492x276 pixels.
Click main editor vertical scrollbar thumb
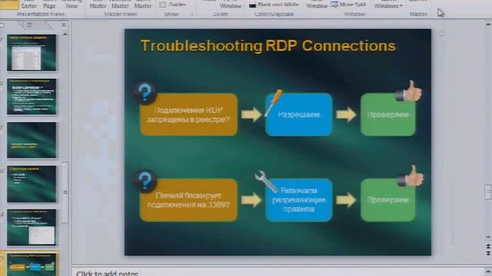click(488, 192)
